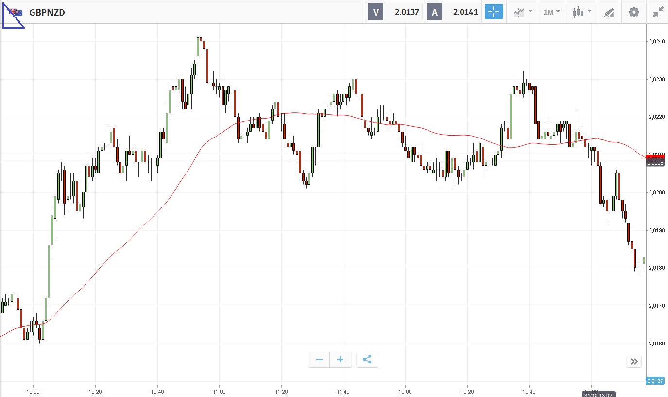Viewport: 668px width, 397px height.
Task: Click the GBPNZD flag icon
Action: [x=15, y=12]
